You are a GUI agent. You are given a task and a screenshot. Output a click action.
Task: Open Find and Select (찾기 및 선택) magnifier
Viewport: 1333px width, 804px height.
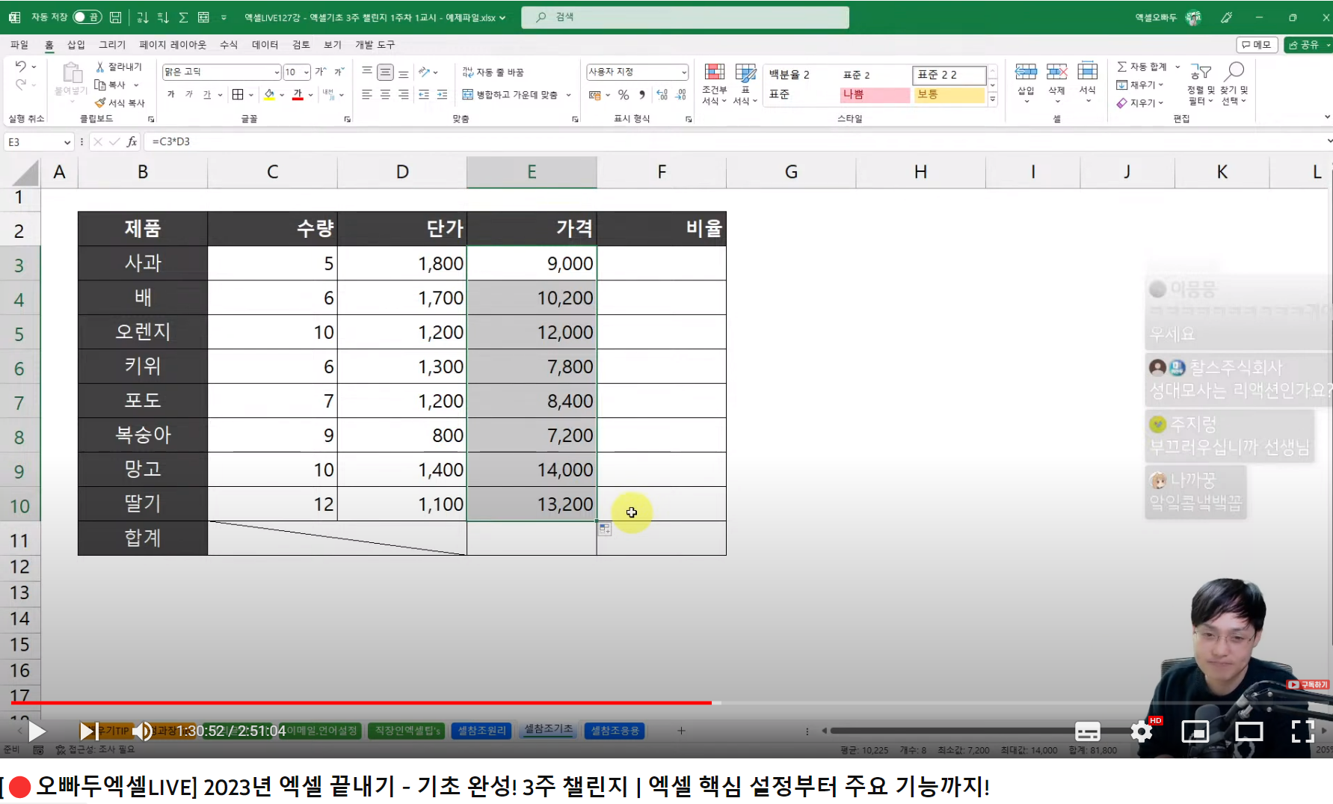(1234, 84)
